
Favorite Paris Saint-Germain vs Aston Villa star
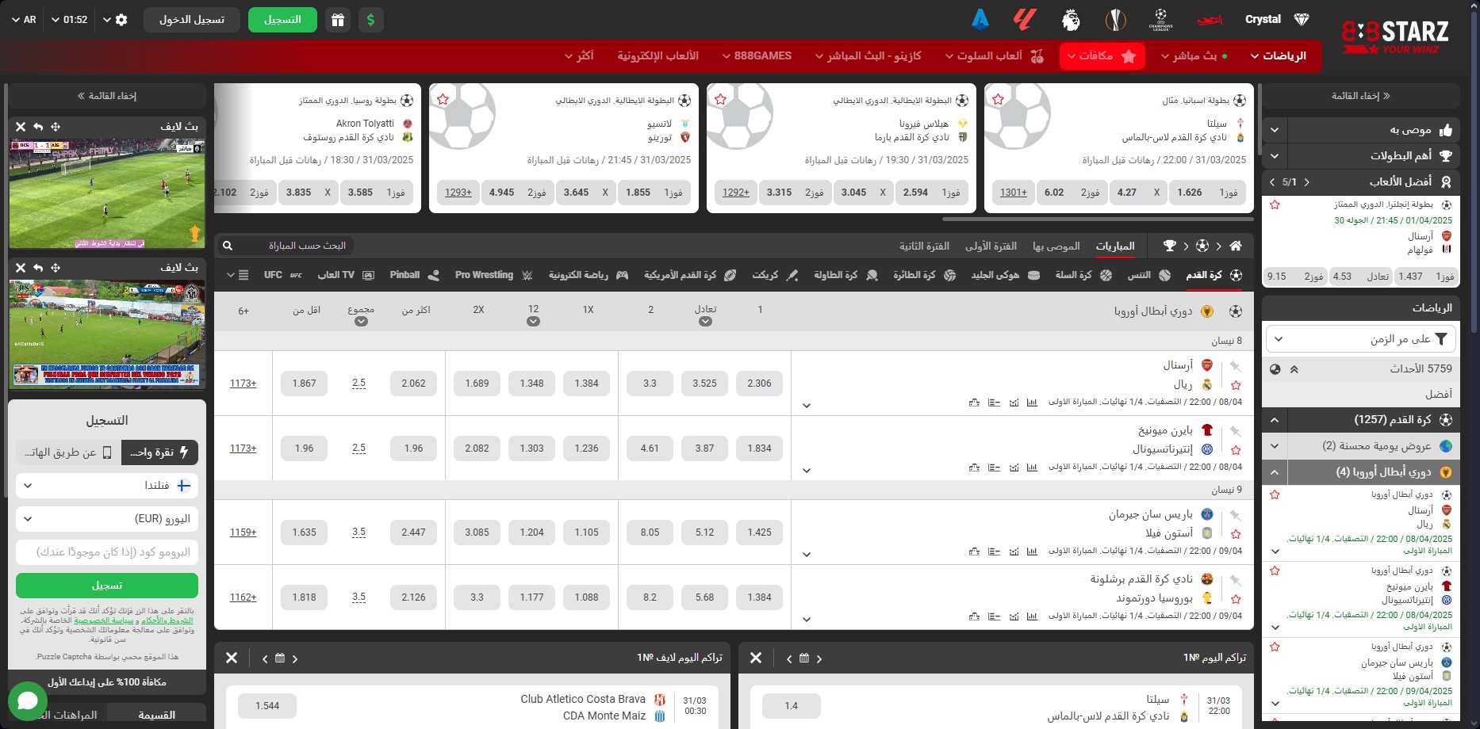1236,534
